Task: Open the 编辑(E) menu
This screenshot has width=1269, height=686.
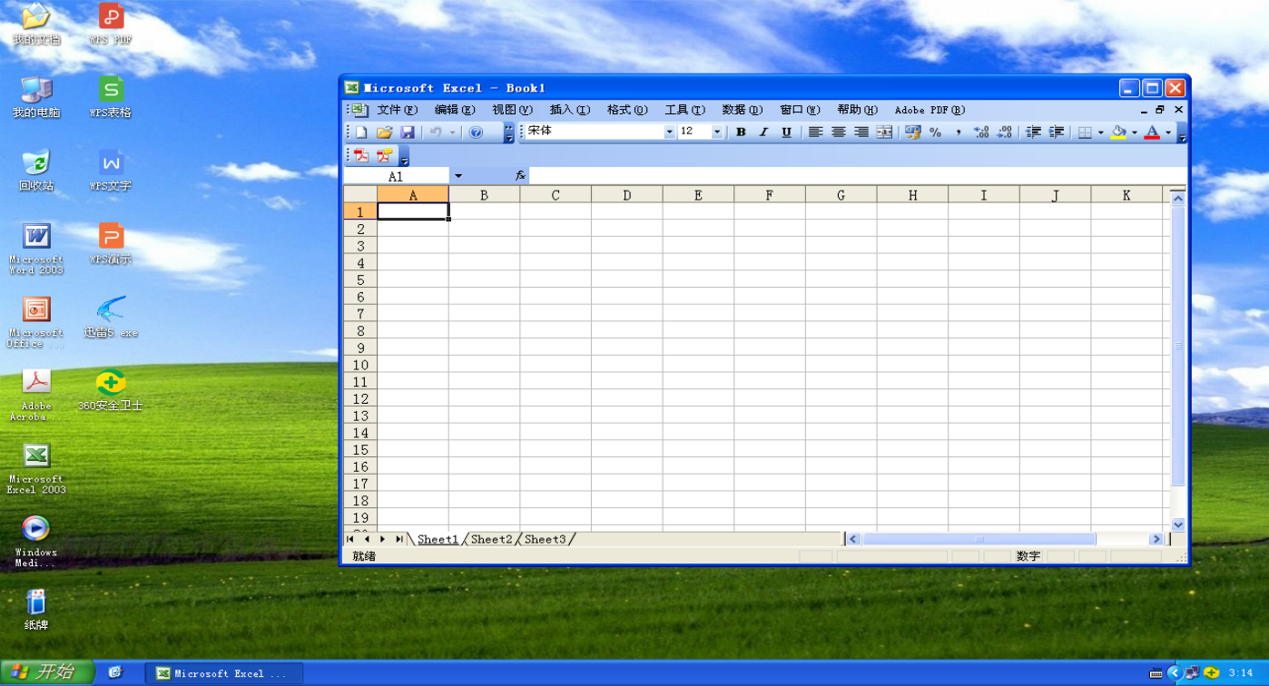Action: tap(455, 110)
